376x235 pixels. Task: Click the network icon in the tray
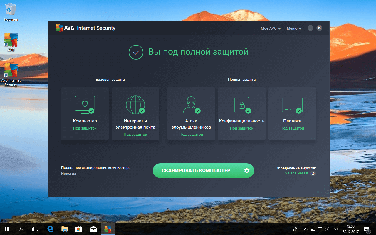[x=320, y=229]
